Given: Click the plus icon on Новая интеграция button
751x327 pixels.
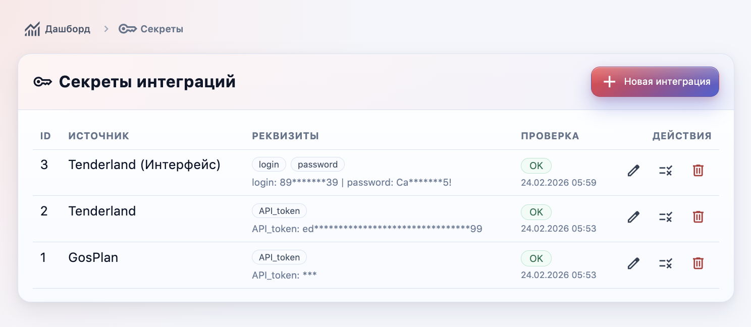Looking at the screenshot, I should [609, 81].
